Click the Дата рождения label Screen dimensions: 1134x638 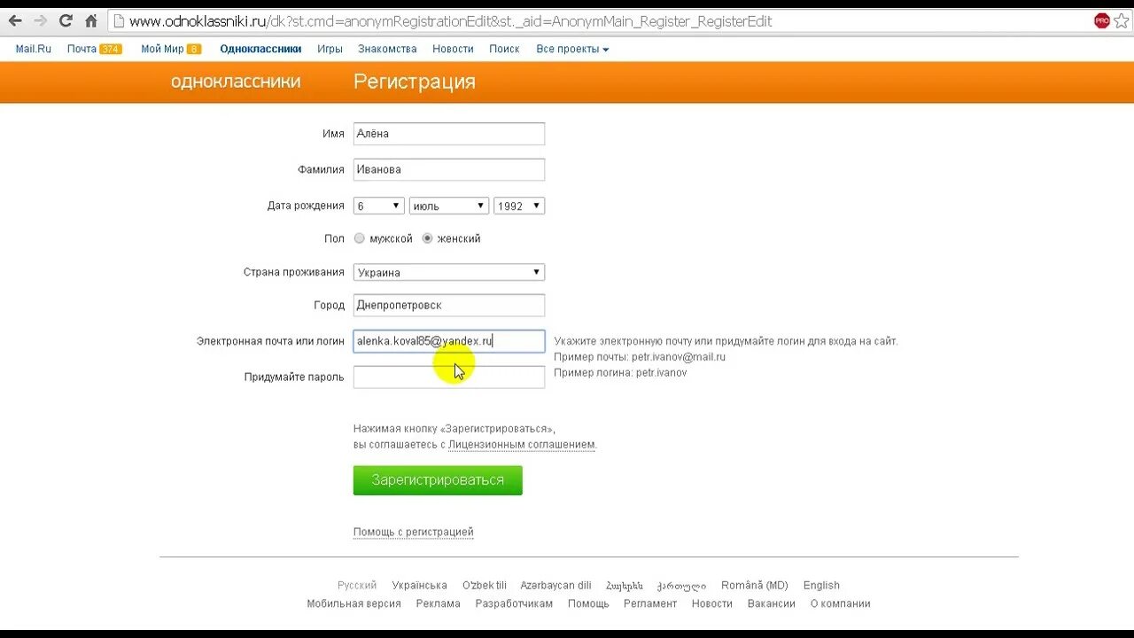tap(306, 206)
